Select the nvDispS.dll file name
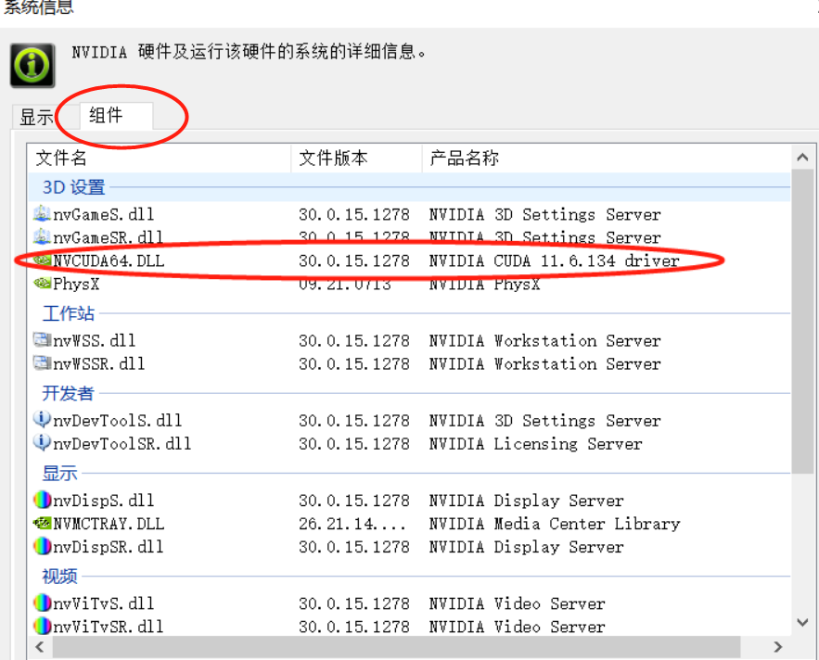Screen dimensions: 819x660 point(104,501)
